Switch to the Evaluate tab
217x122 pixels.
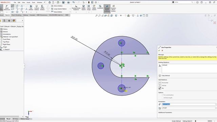[x=32, y=15]
